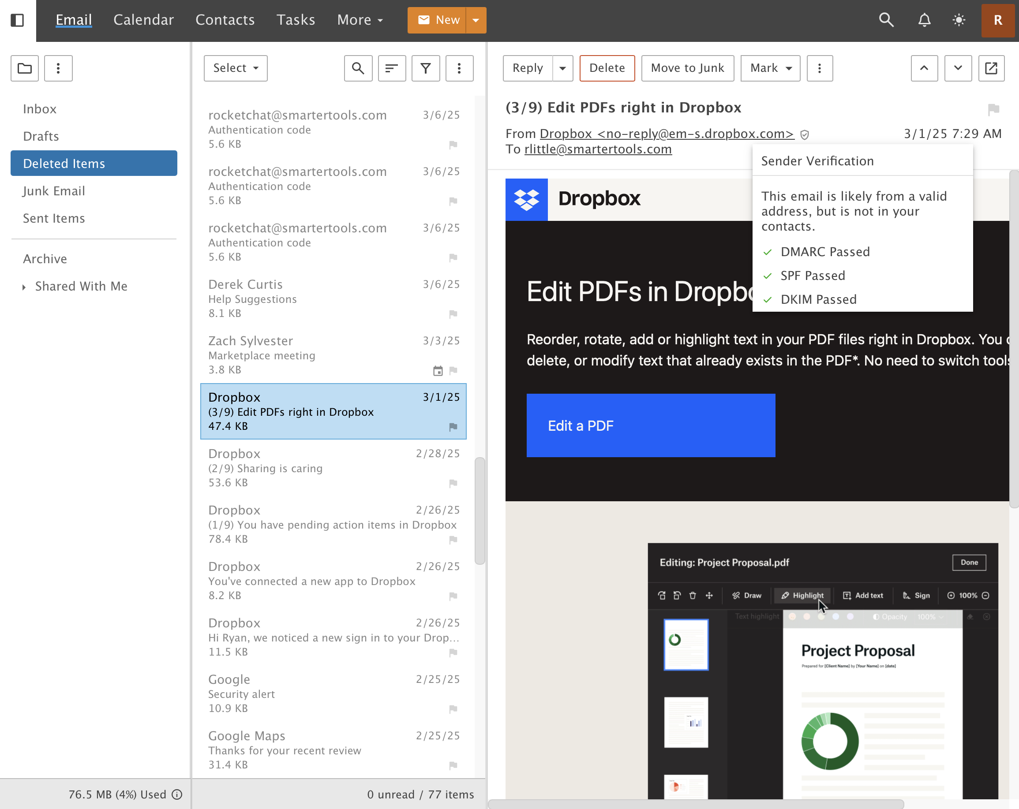Open the search panel top right
This screenshot has width=1019, height=809.
pos(886,20)
